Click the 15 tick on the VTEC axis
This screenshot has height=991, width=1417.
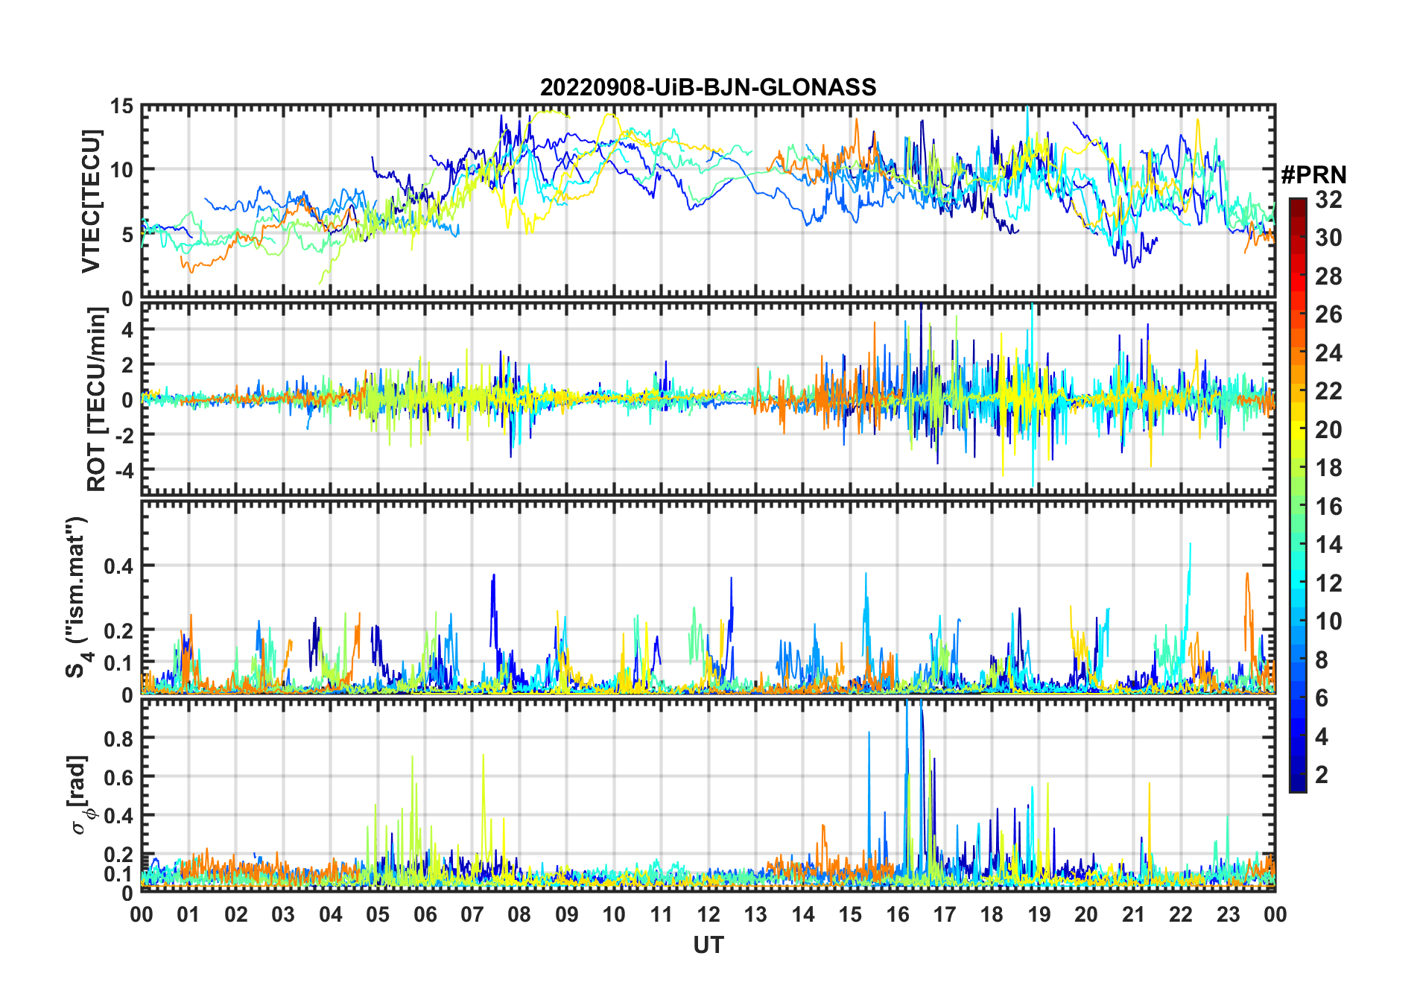click(x=121, y=107)
